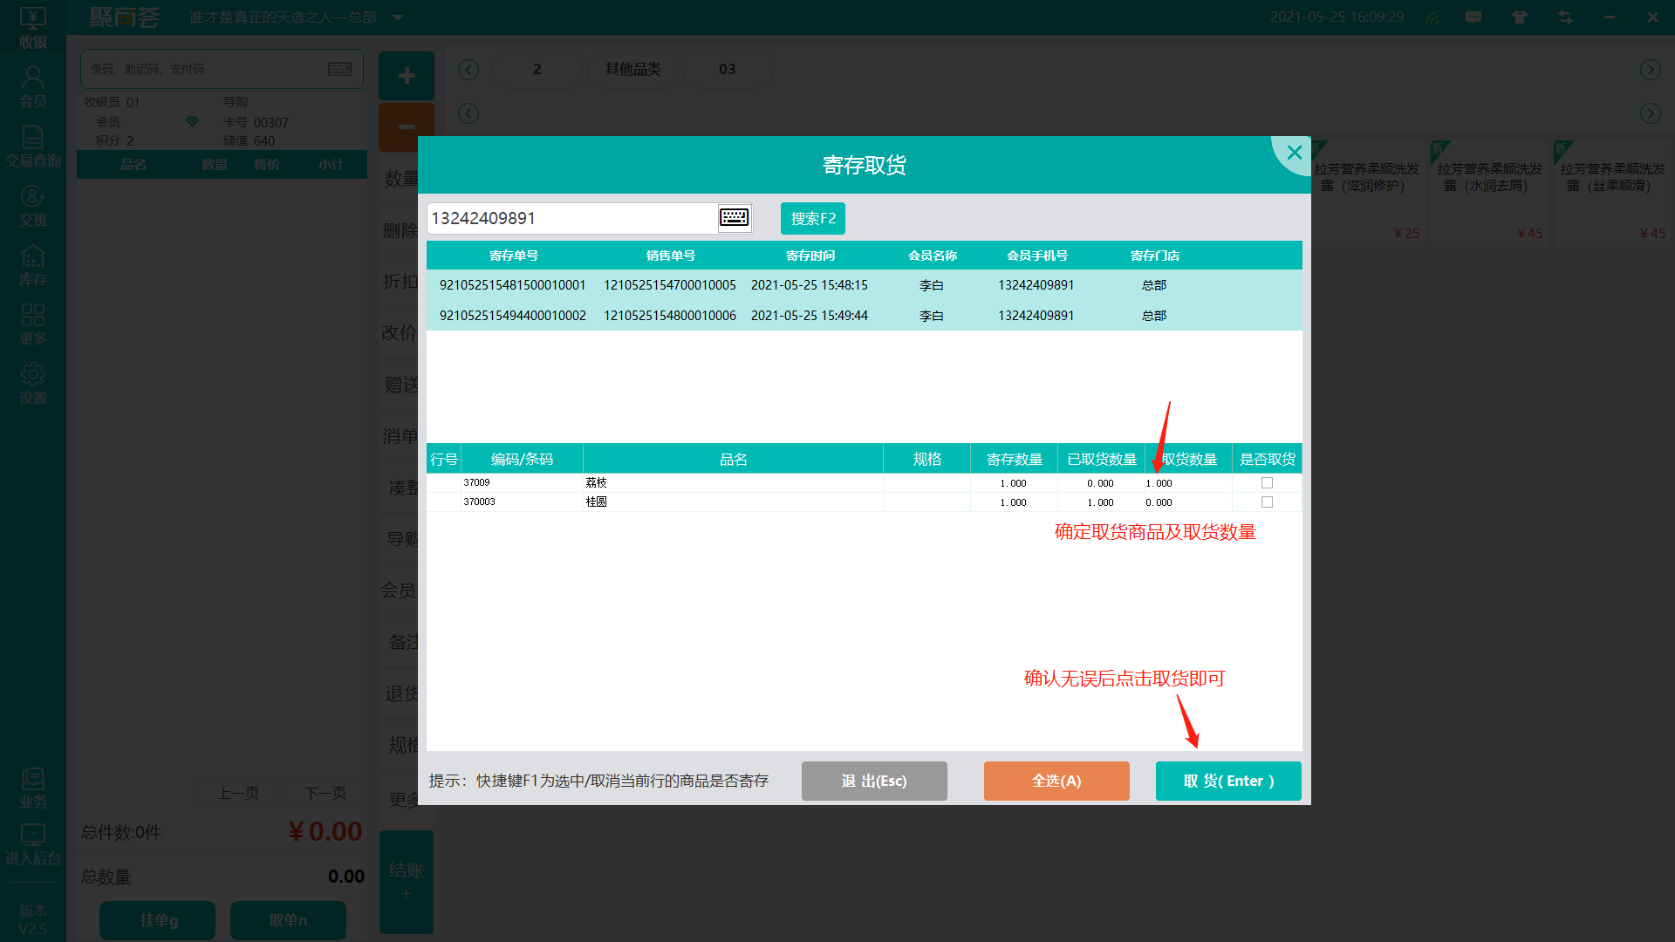Click the 寄存单号 column header
This screenshot has height=942, width=1675.
click(514, 256)
